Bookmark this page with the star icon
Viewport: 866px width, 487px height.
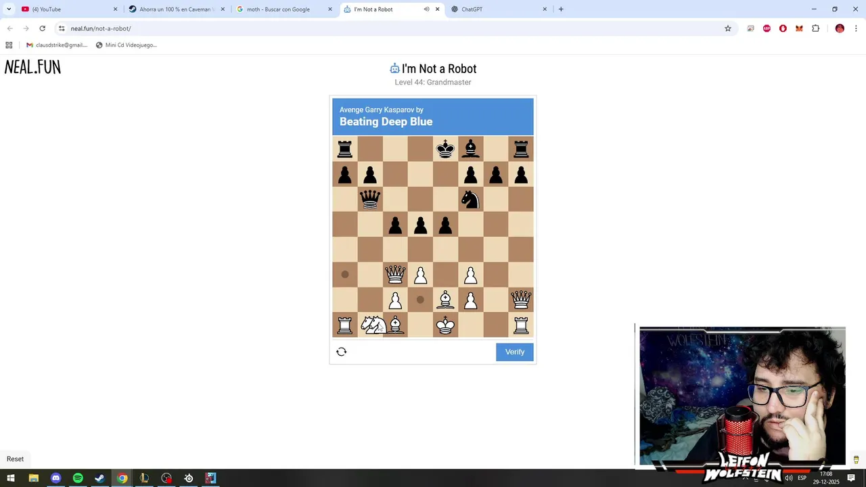click(728, 28)
